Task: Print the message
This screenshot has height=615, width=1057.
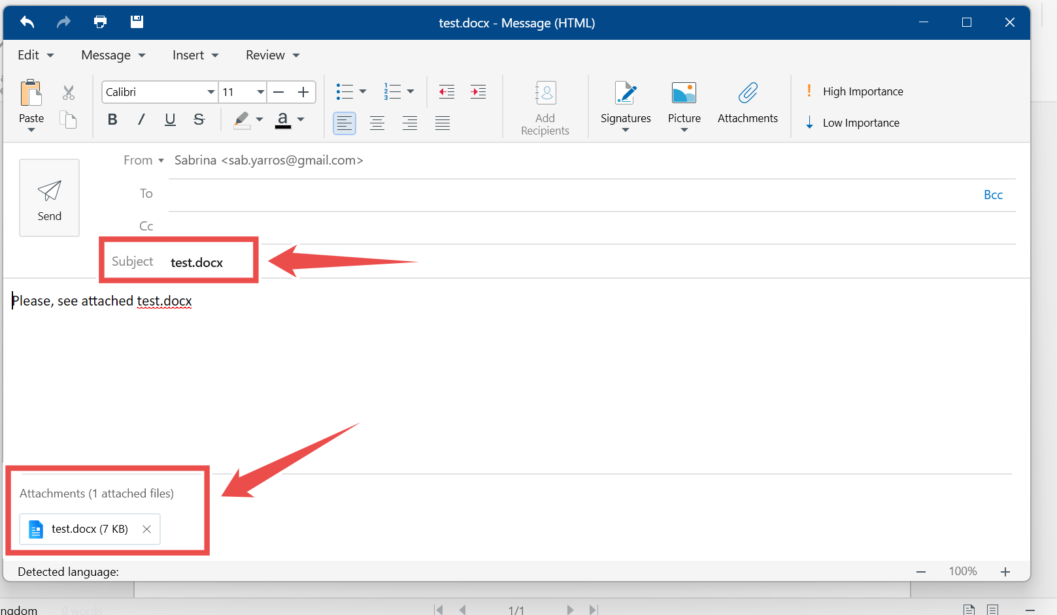Action: pyautogui.click(x=100, y=22)
